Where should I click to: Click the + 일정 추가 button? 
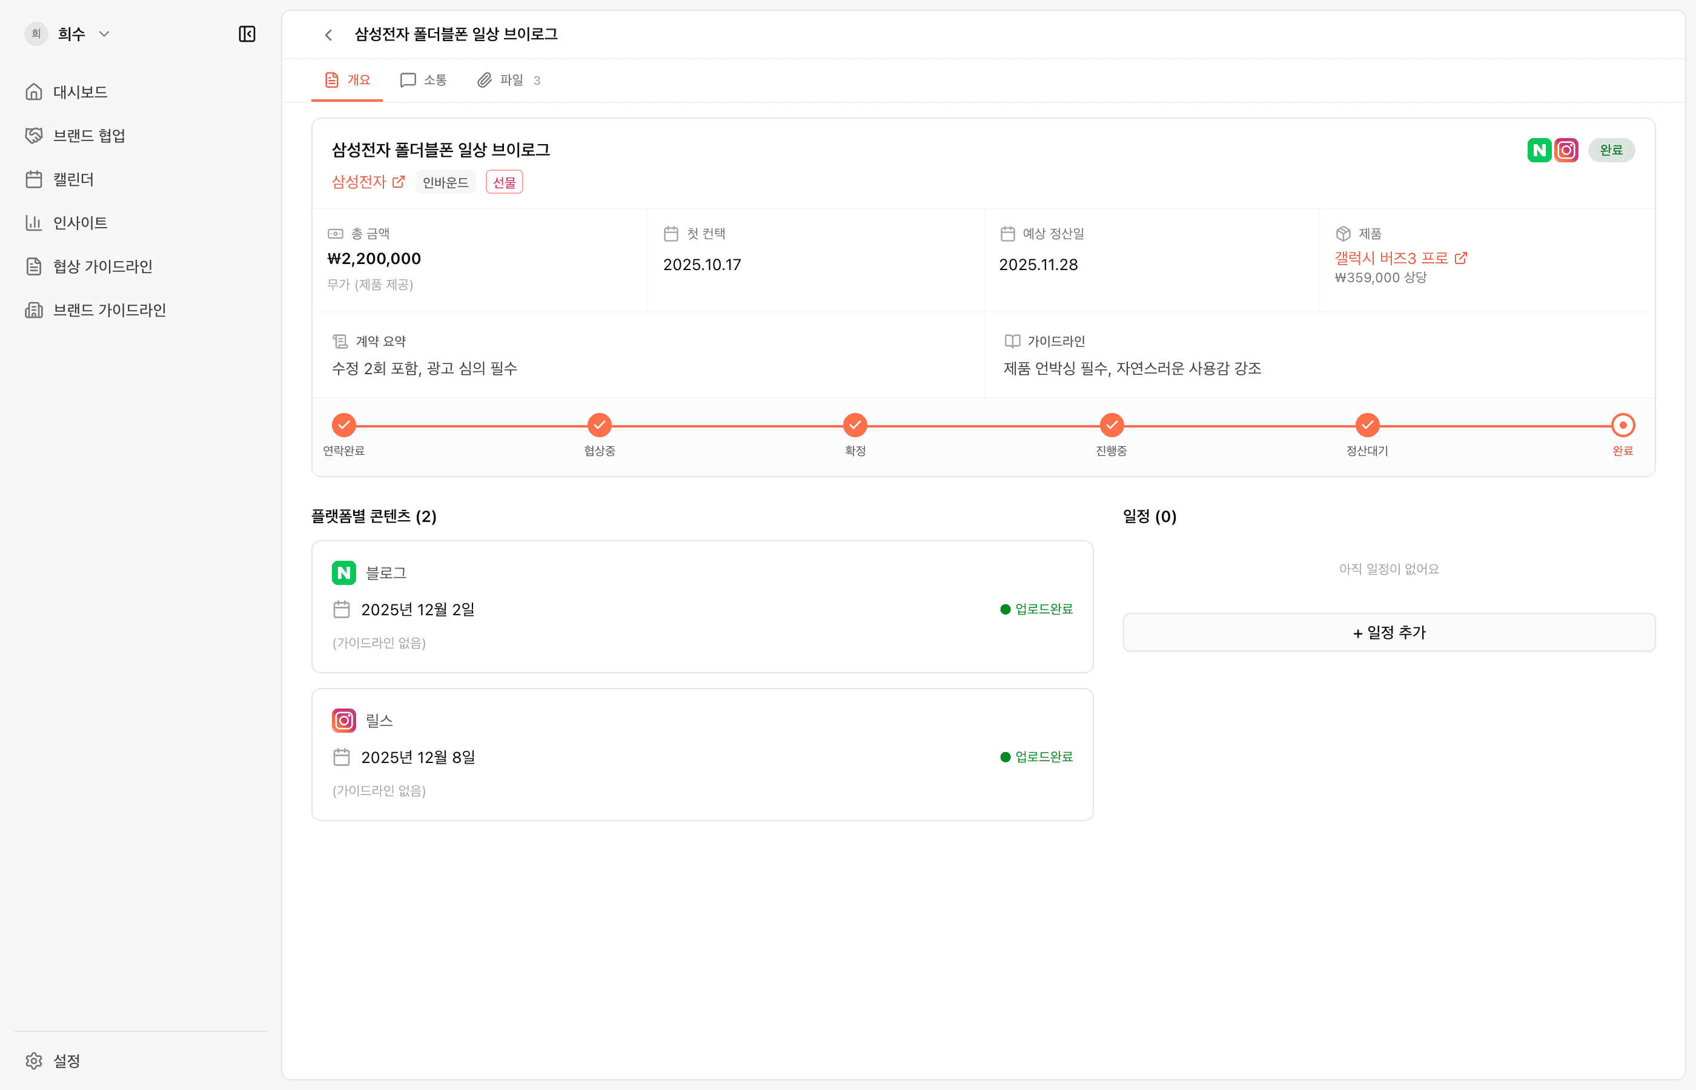coord(1388,632)
